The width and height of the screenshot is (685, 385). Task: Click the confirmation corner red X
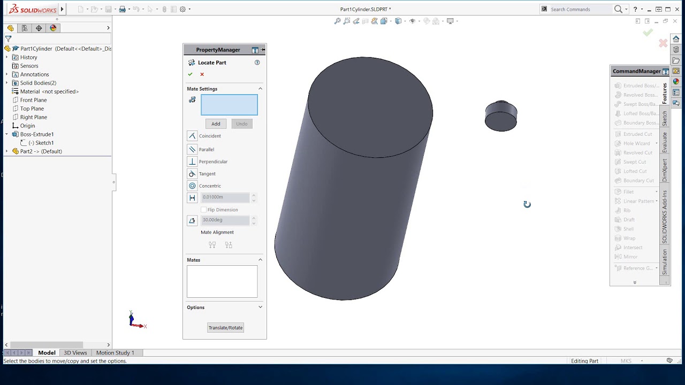pos(663,43)
